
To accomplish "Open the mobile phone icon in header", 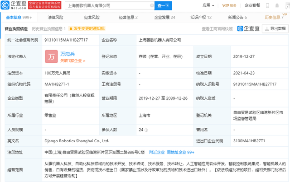I will tap(267, 5).
